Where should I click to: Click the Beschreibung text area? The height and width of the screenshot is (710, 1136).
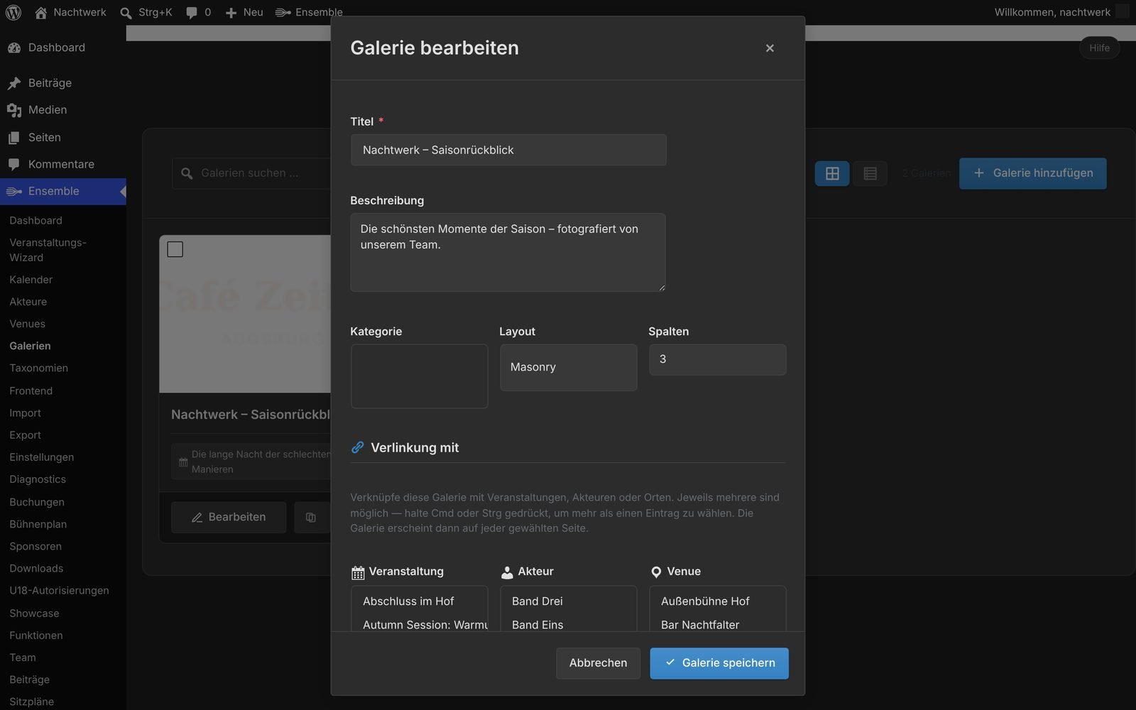(x=508, y=252)
